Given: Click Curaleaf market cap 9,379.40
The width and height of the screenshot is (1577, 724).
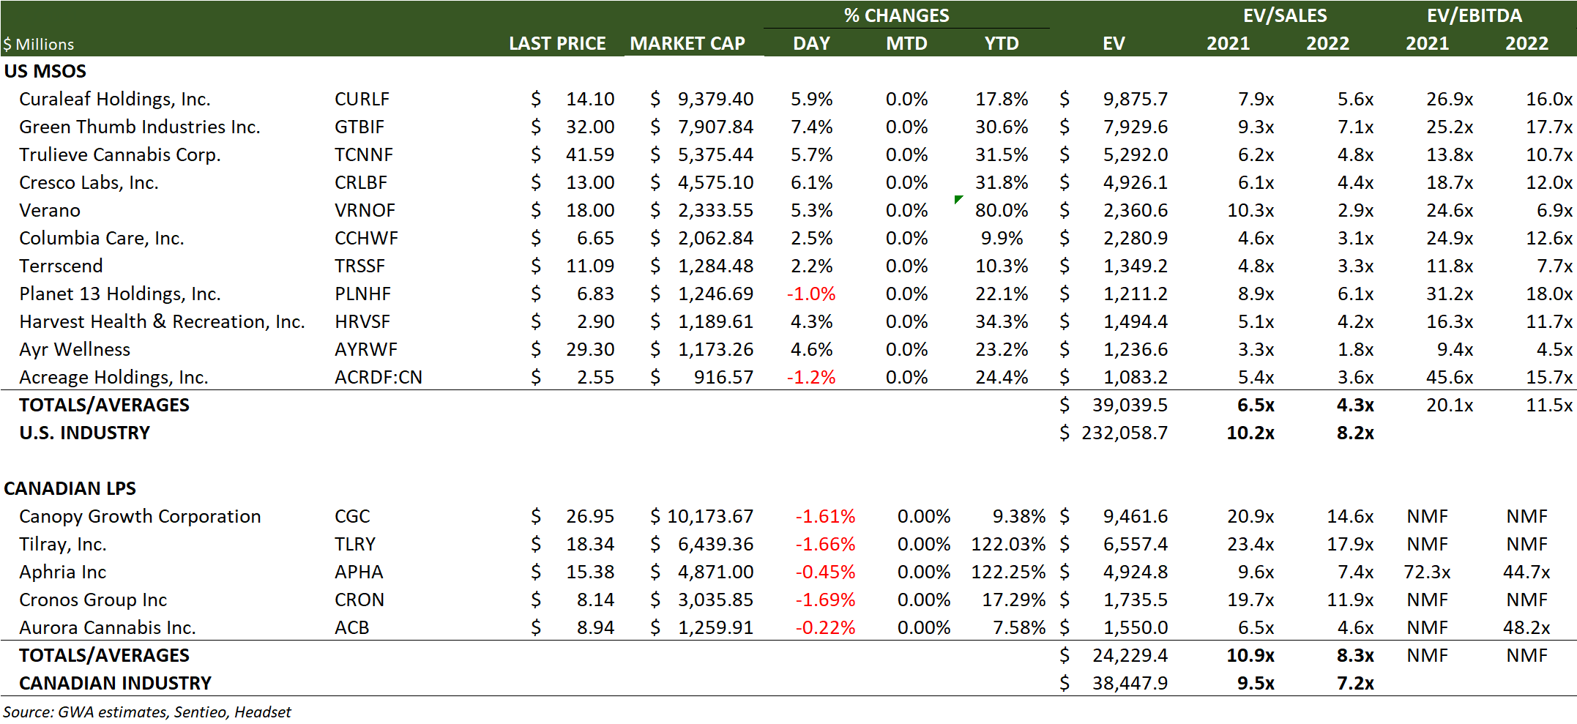Looking at the screenshot, I should tap(715, 99).
